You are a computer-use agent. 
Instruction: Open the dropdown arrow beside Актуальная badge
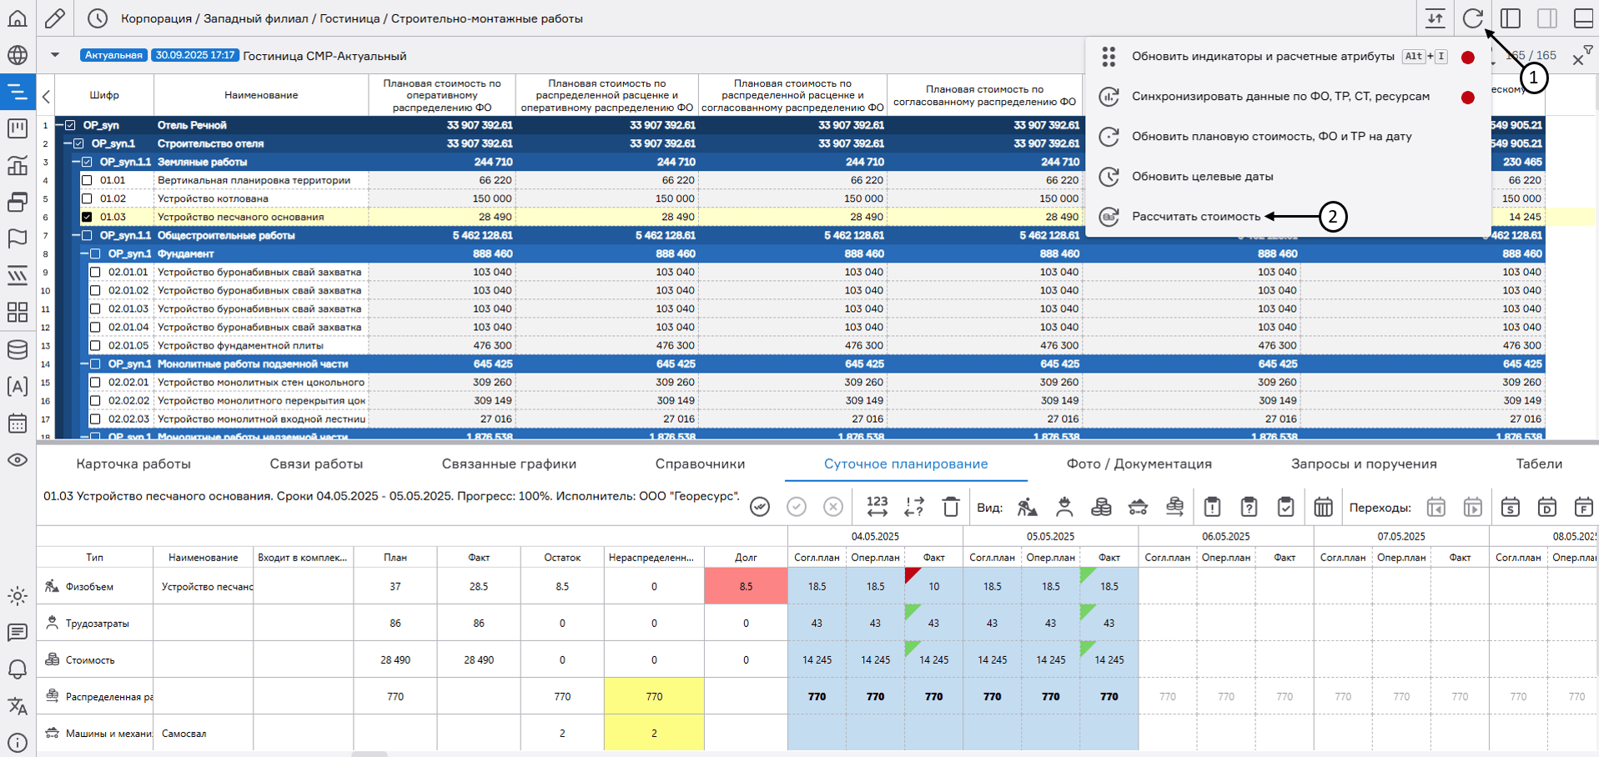(x=55, y=55)
